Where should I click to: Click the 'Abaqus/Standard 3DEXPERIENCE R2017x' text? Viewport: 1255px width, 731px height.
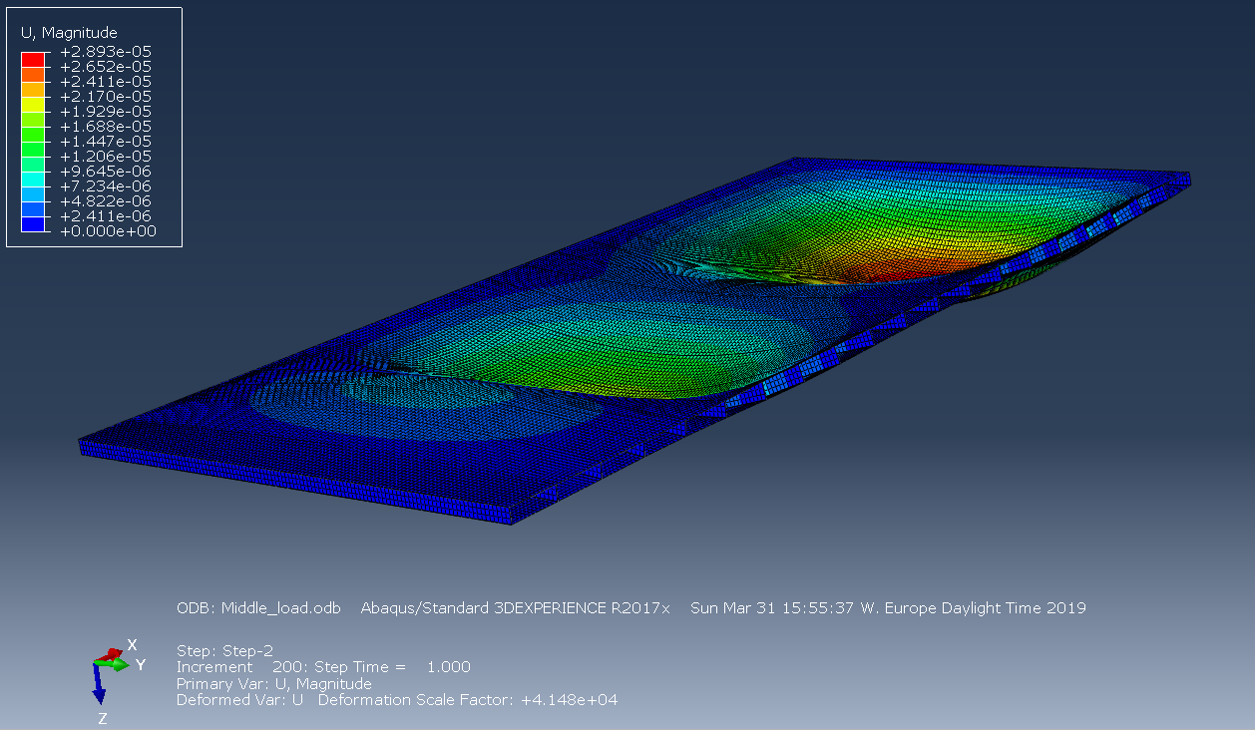[x=515, y=608]
